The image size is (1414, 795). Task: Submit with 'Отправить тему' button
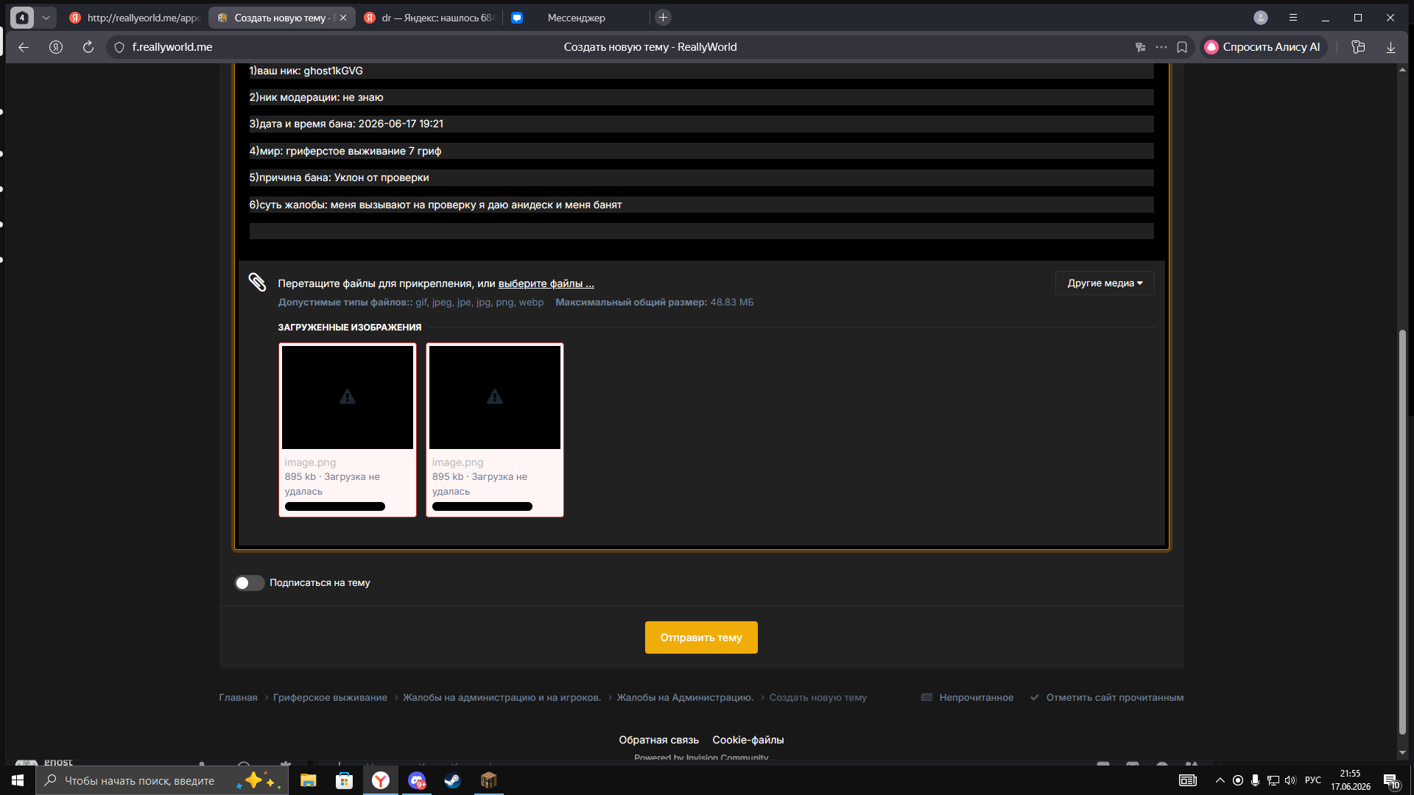pos(701,637)
